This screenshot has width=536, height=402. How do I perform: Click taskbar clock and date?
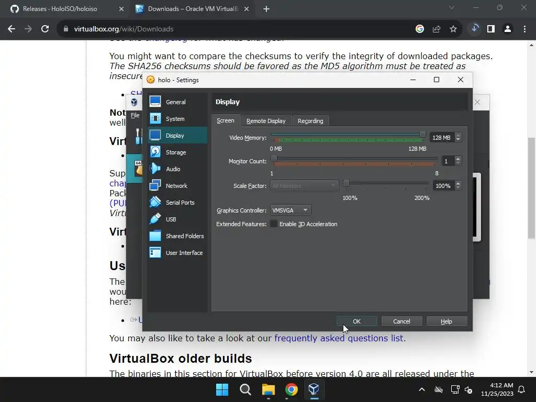coord(497,389)
